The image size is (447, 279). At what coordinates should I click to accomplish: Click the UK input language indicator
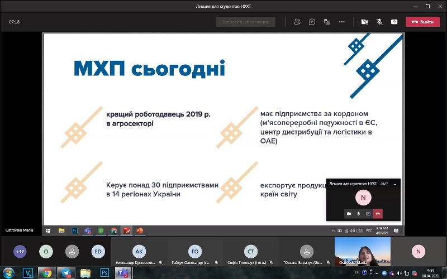357,272
